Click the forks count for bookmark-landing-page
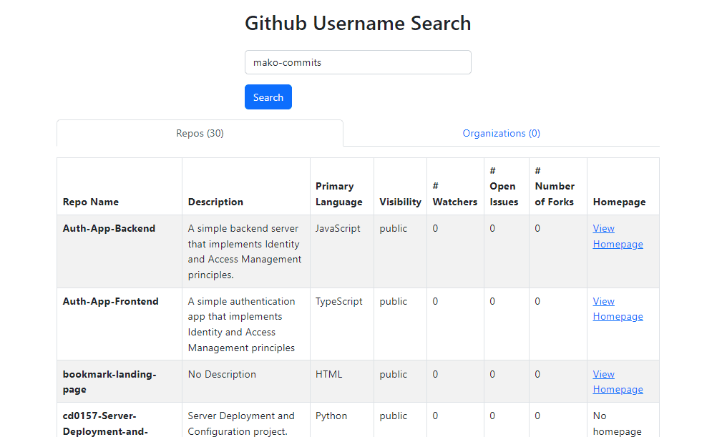Image resolution: width=717 pixels, height=437 pixels. [x=537, y=374]
